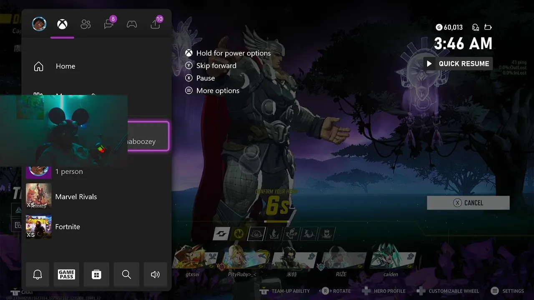
Task: Click the controller battery icon
Action: [488, 27]
